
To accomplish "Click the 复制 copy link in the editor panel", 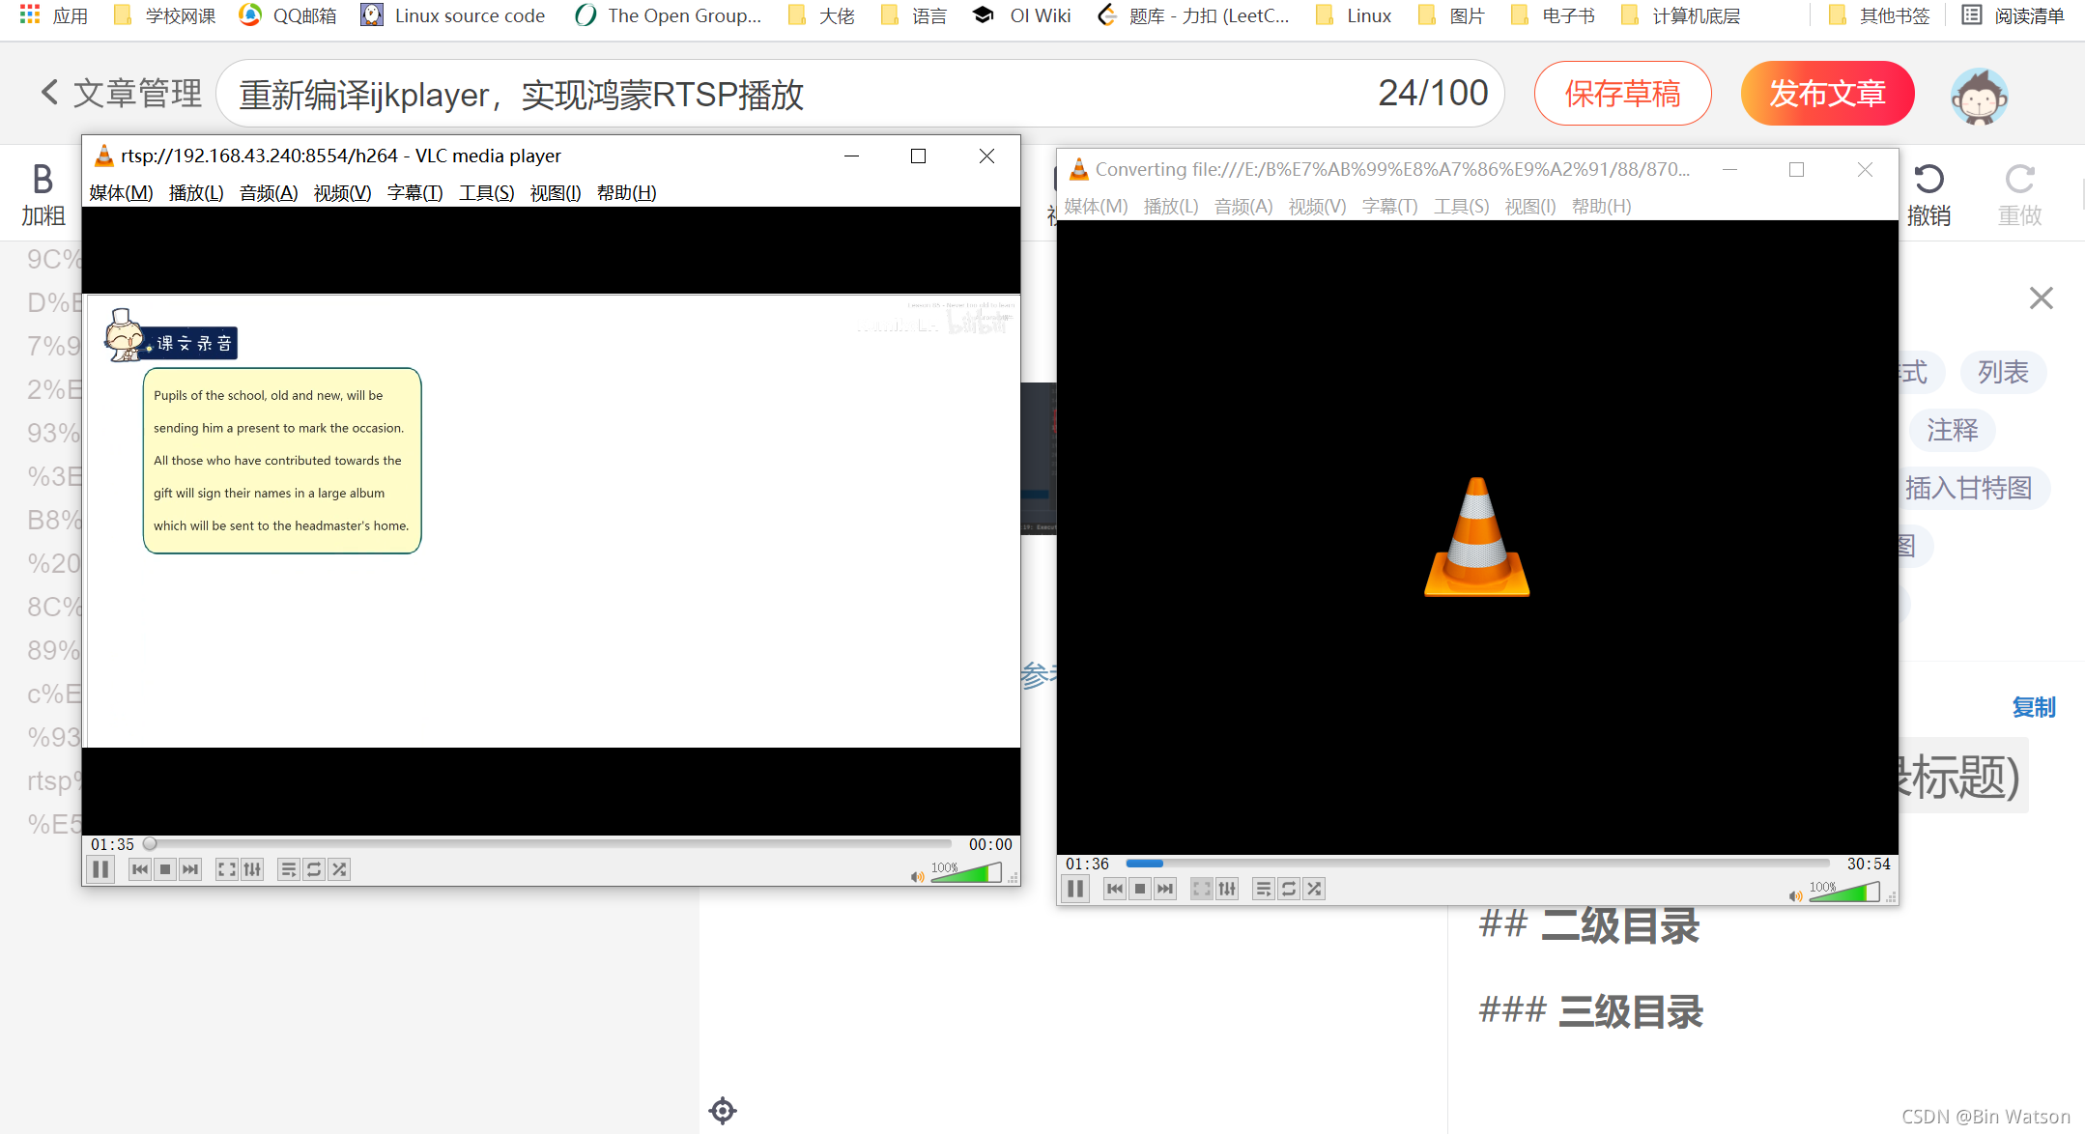I will click(2034, 707).
